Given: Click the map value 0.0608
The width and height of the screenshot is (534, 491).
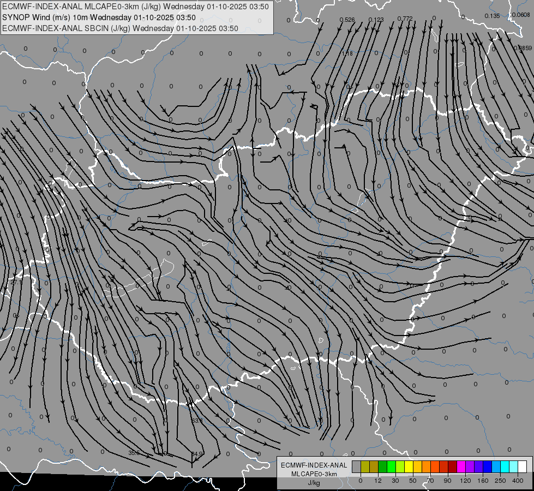Looking at the screenshot, I should (x=521, y=15).
